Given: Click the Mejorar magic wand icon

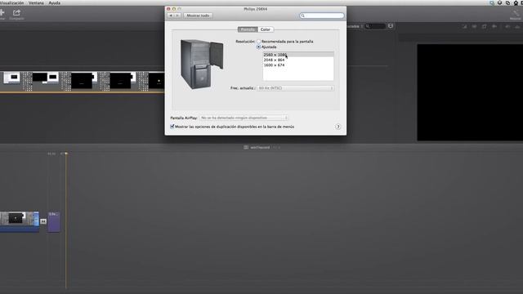Looking at the screenshot, I should coord(516,13).
